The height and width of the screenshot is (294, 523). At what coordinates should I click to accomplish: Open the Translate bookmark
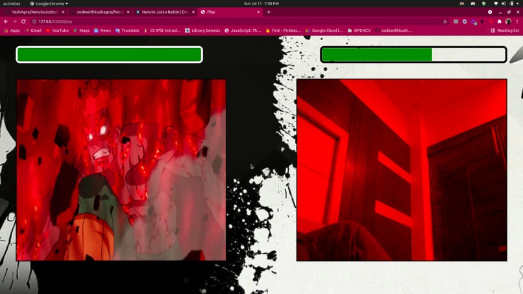127,31
